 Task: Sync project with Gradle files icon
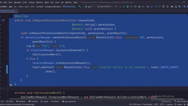coord(172,6)
